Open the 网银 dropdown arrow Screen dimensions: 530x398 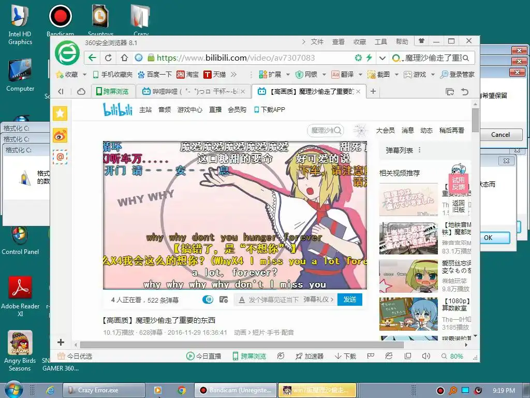coord(324,75)
